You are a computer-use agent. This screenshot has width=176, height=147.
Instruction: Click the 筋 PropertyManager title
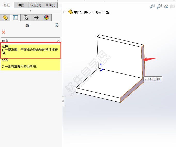point(27,25)
